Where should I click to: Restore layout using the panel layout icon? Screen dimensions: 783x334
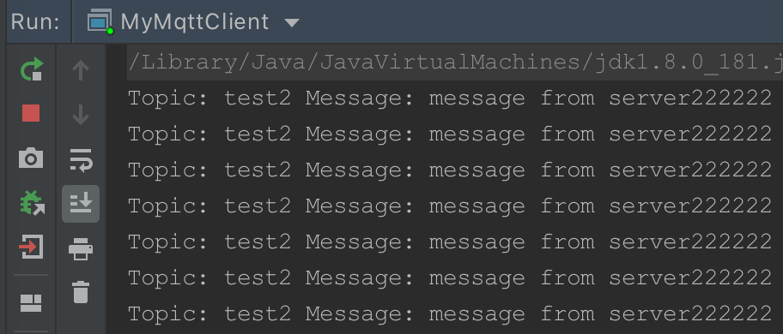[31, 302]
